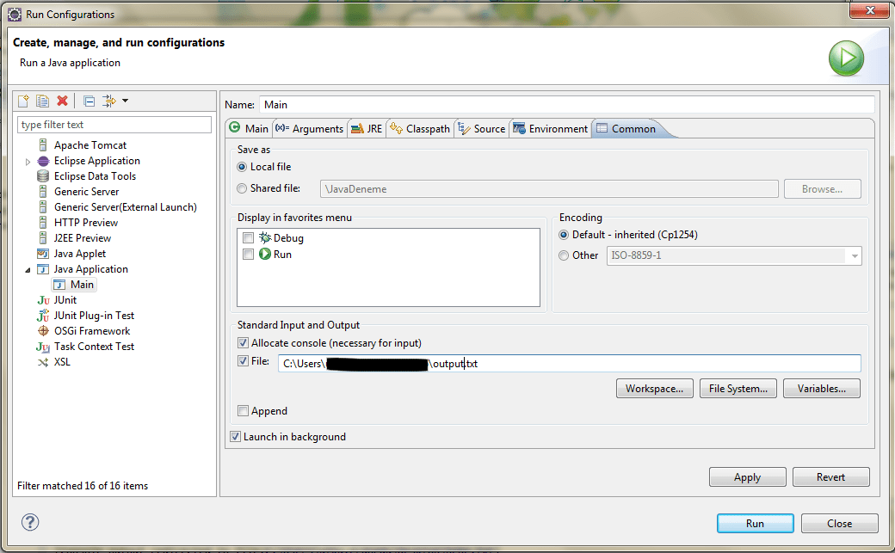Click the Run Configurations title bar icon
895x553 pixels.
15,15
